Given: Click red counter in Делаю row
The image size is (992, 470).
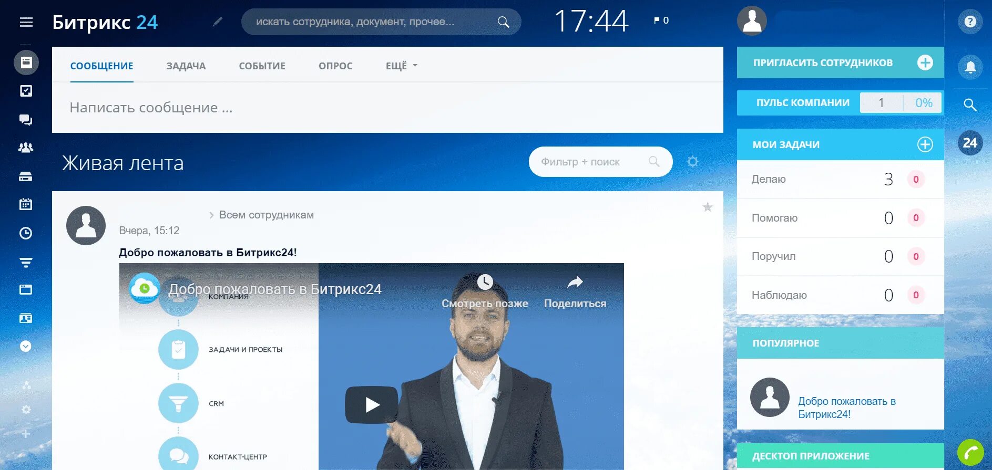Looking at the screenshot, I should point(916,180).
